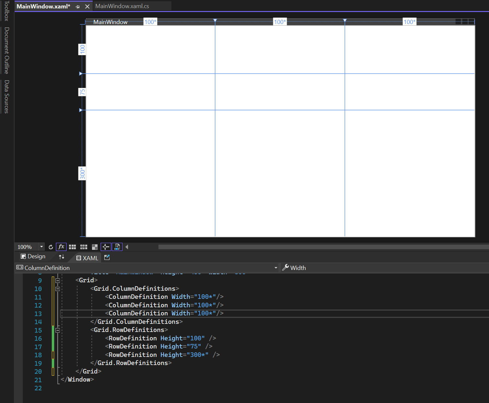Screen dimensions: 489x403
Task: Show the snap grid in designer
Action: [73, 247]
